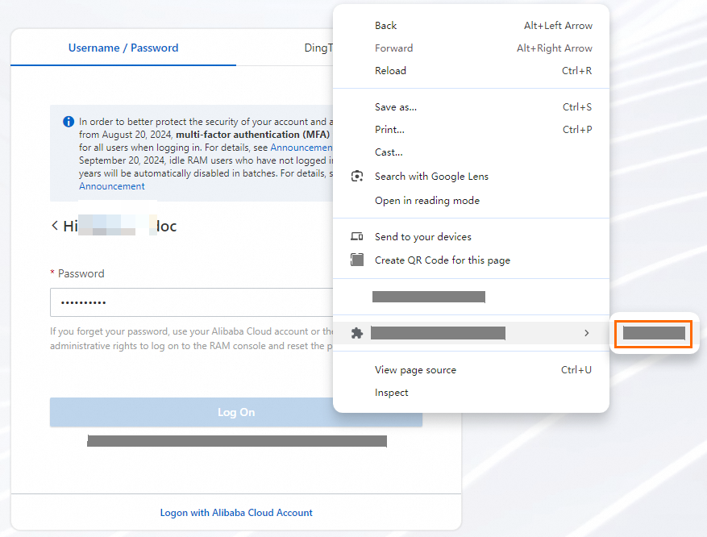Click the Ctrl+U shortcut text
Viewport: 707px width, 537px height.
pyautogui.click(x=576, y=370)
